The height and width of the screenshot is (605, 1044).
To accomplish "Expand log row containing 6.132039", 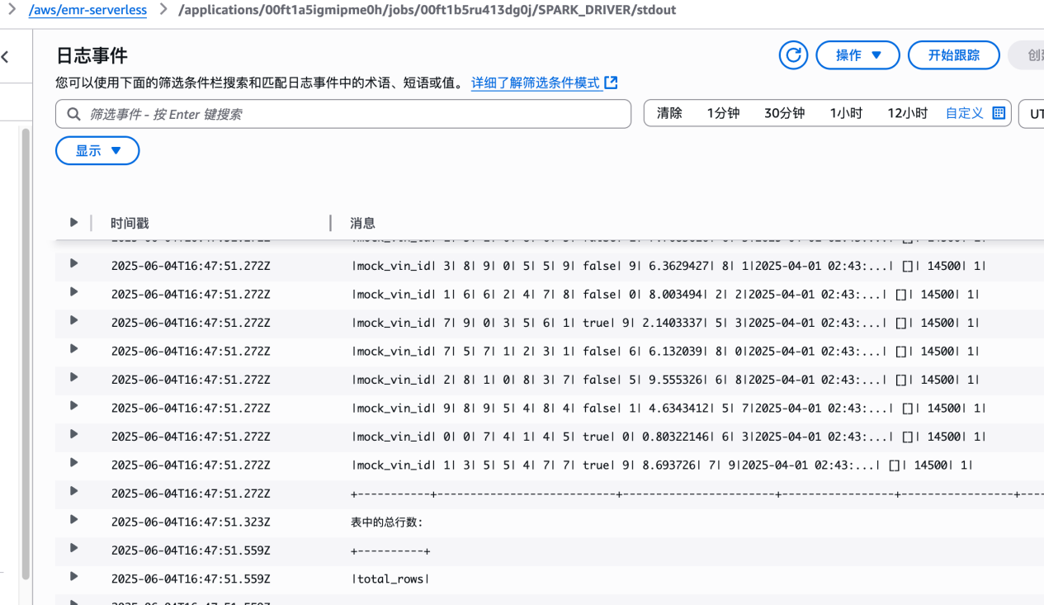I will coord(73,348).
